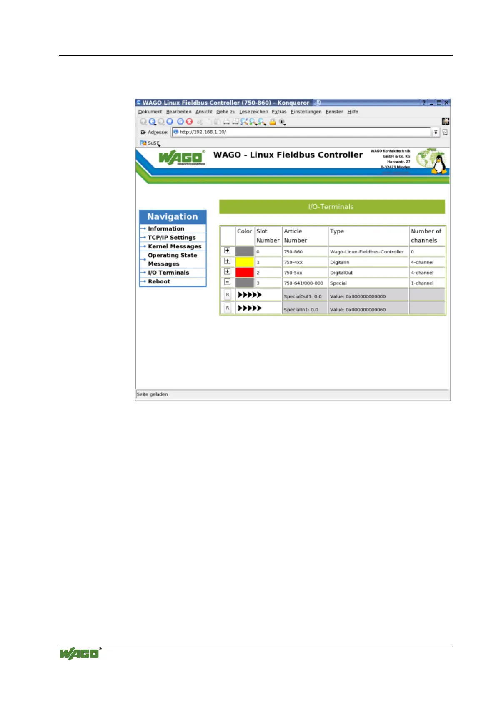Click article number 750-4xx
The height and width of the screenshot is (702, 496).
coord(293,262)
